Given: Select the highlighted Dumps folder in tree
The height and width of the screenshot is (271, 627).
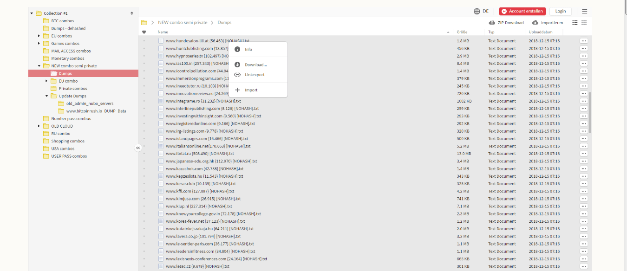Looking at the screenshot, I should pyautogui.click(x=83, y=73).
